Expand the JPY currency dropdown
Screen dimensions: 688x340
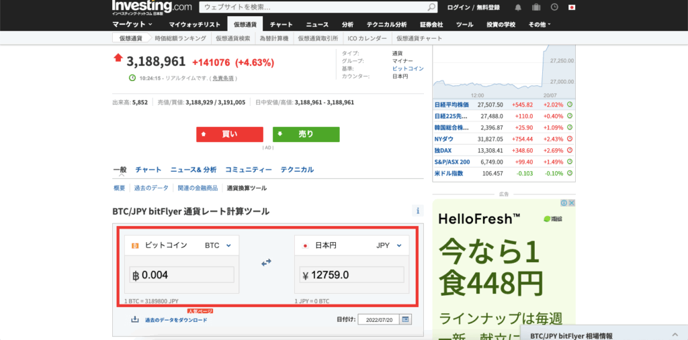click(x=399, y=245)
